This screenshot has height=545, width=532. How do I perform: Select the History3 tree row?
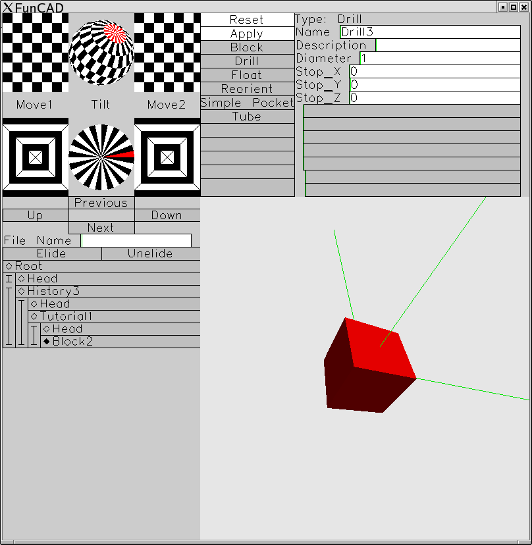pos(108,292)
